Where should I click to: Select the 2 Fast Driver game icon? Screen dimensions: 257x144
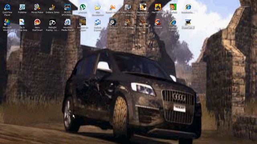point(128,22)
